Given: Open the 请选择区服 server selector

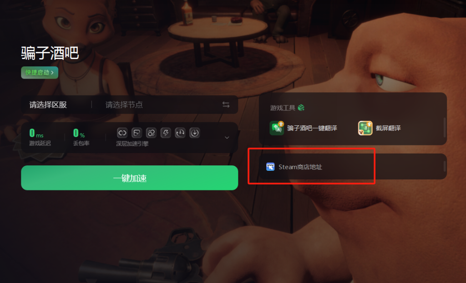Looking at the screenshot, I should tap(48, 105).
